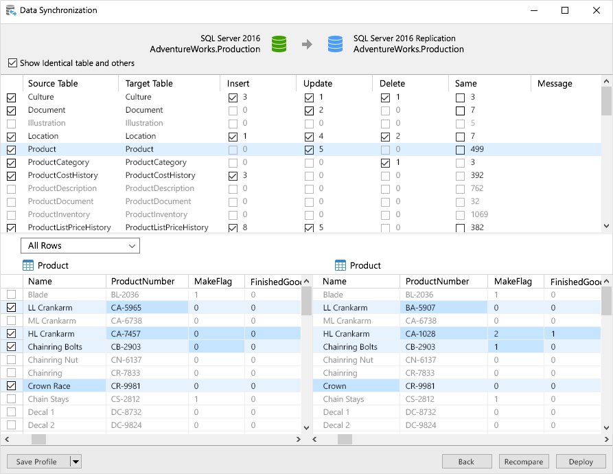This screenshot has height=474, width=613.
Task: Click the blue target database icon
Action: (335, 44)
